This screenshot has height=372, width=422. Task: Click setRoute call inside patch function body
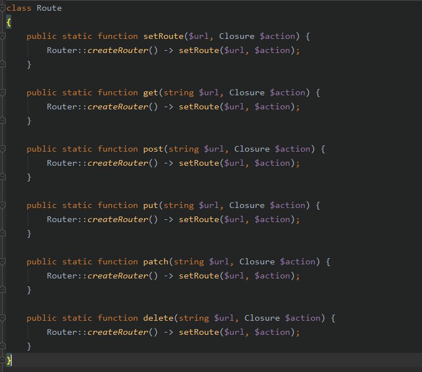tap(199, 276)
